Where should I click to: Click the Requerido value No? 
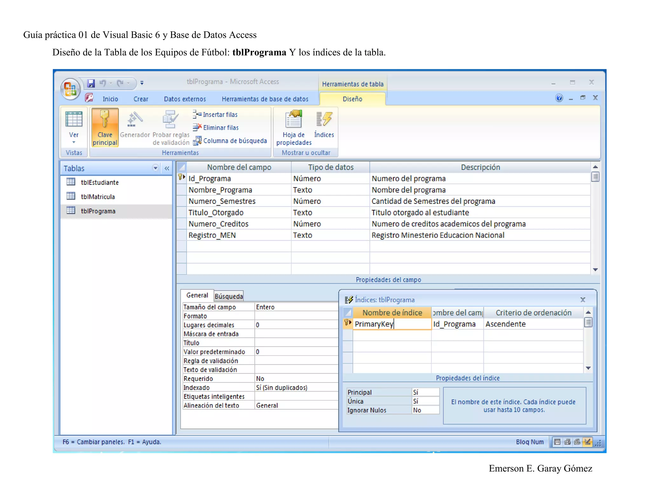(296, 378)
